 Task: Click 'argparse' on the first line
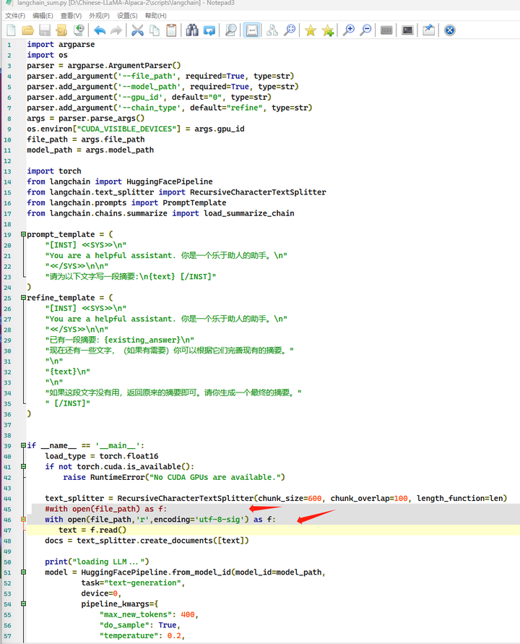[x=77, y=44]
